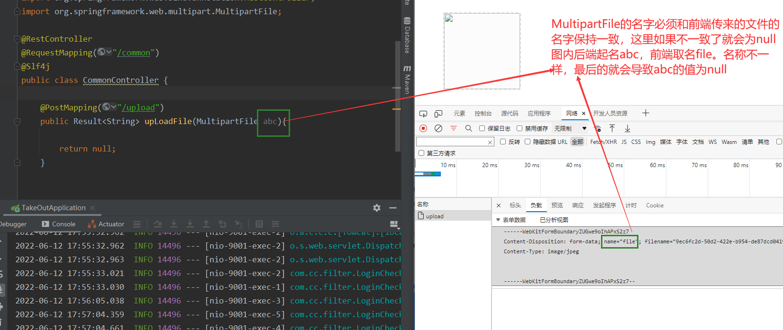Open network search with magnifier icon
The width and height of the screenshot is (783, 330).
469,128
